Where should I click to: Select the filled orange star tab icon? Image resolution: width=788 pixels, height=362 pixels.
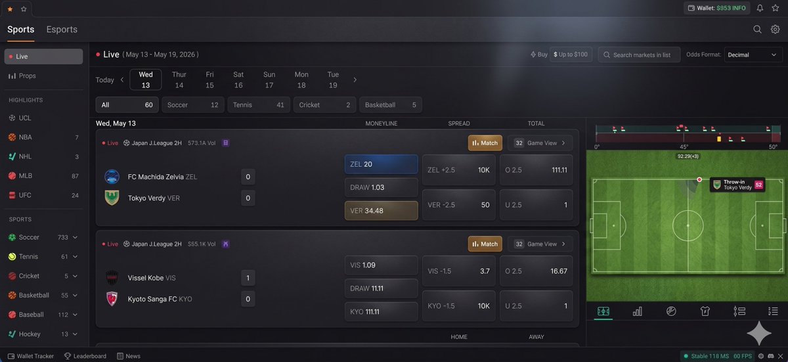click(10, 9)
